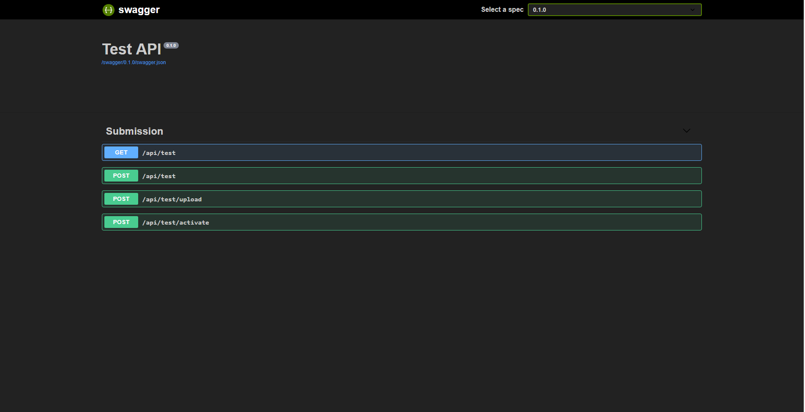
Task: Choose version 0.1.0 in the spec combo box
Action: point(614,9)
